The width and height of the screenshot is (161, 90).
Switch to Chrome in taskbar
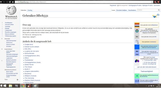(x=23, y=86)
